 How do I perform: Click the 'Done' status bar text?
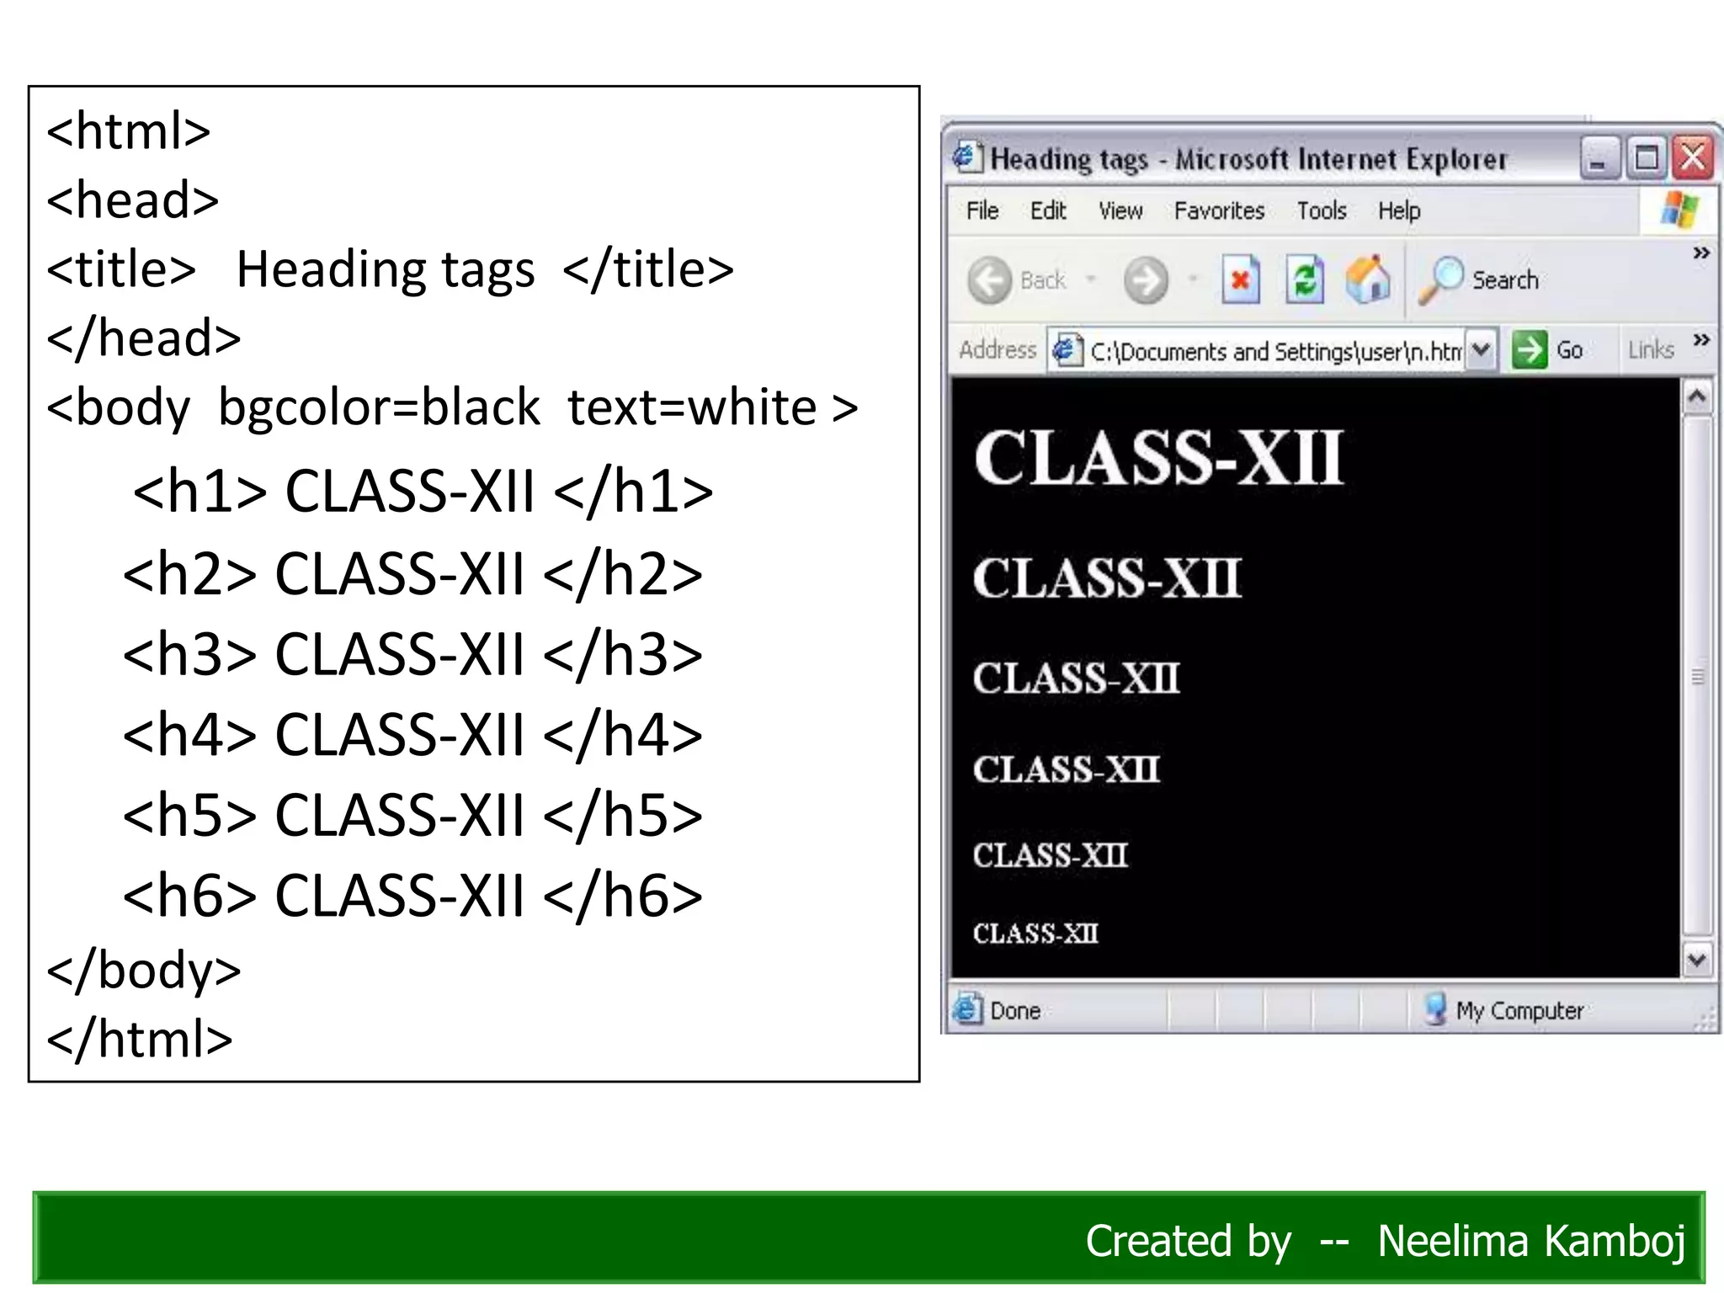[x=1015, y=1010]
